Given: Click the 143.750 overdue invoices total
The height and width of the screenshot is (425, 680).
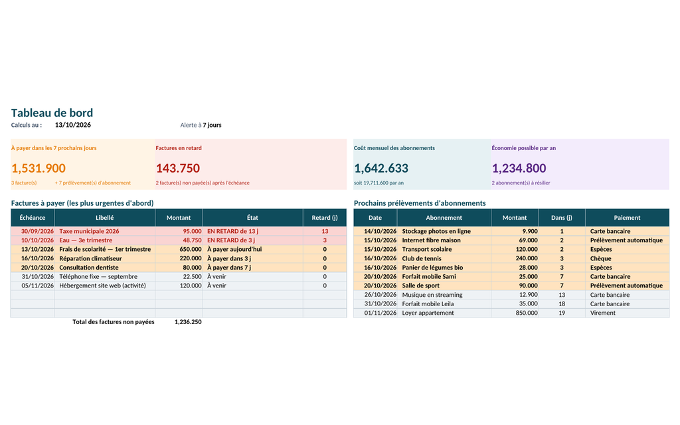Looking at the screenshot, I should [x=178, y=168].
